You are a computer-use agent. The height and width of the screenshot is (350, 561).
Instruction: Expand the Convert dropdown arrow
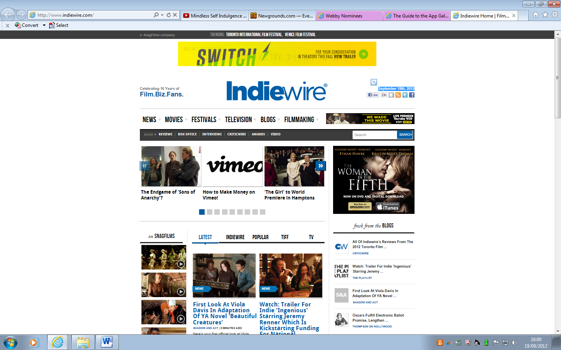44,25
